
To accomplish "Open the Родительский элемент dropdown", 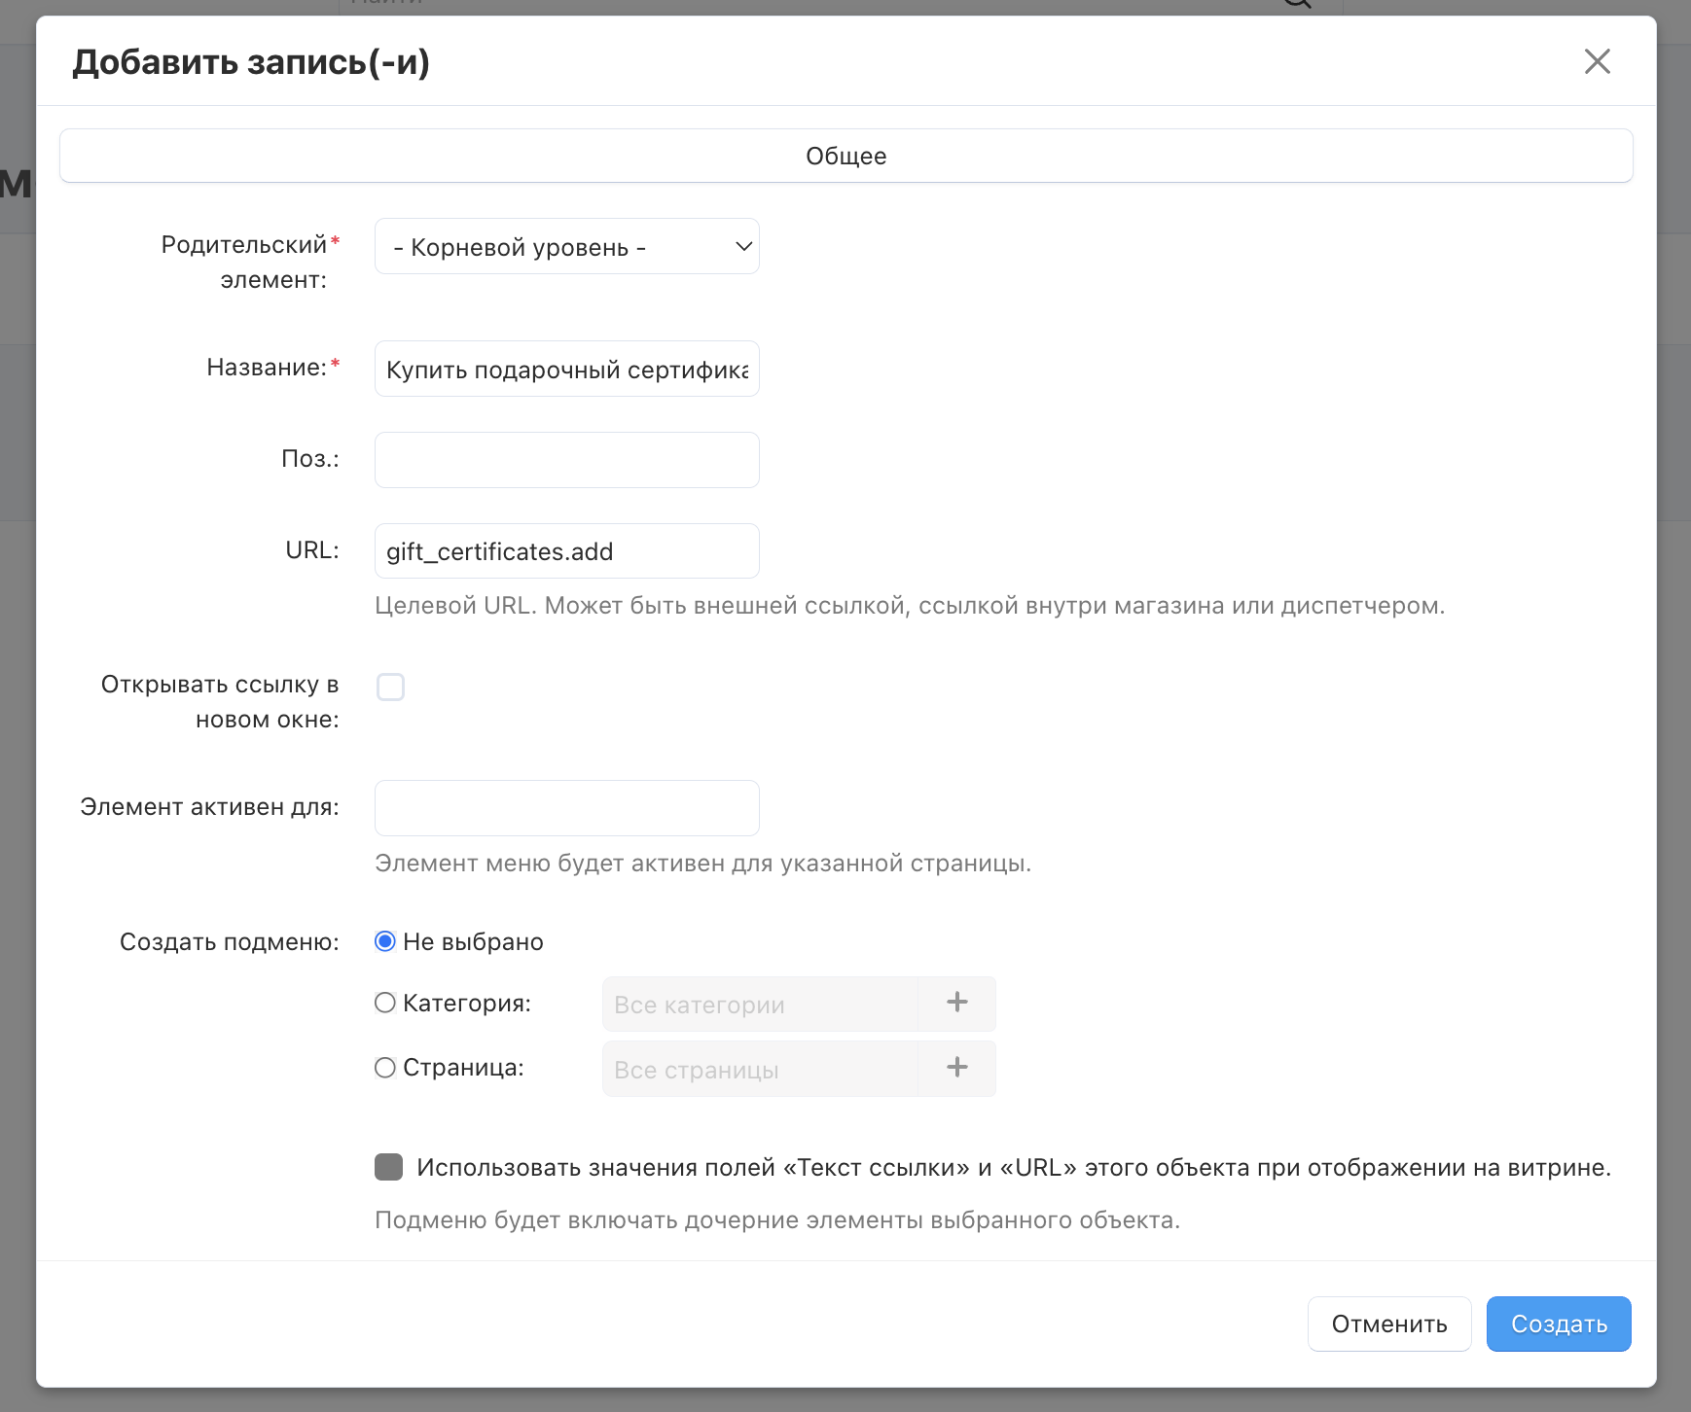I will [566, 247].
